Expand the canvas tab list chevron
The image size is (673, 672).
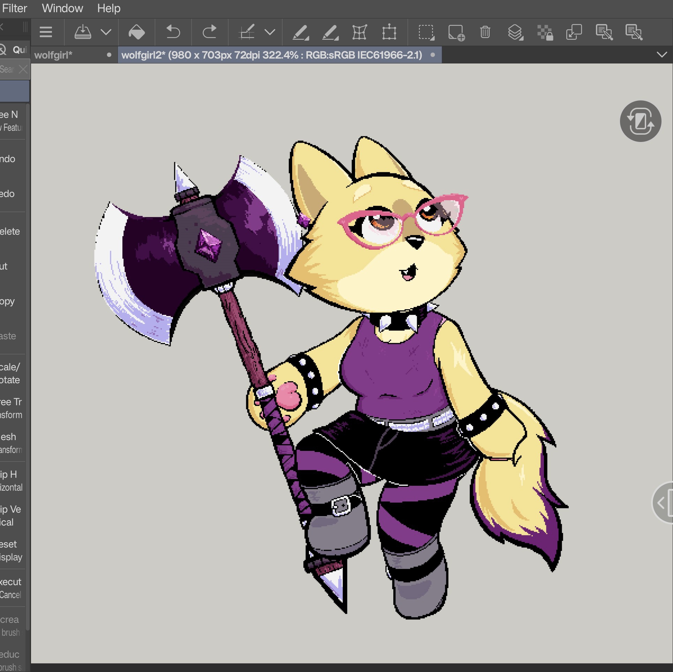pyautogui.click(x=661, y=55)
